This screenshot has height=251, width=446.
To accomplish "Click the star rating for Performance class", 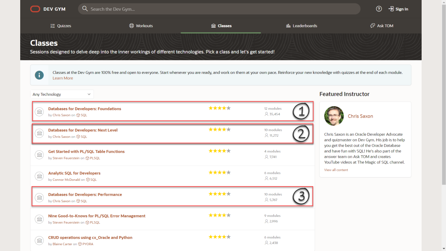I will tap(219, 194).
